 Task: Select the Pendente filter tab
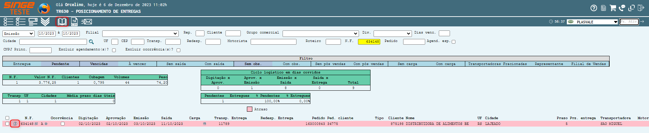pos(60,64)
